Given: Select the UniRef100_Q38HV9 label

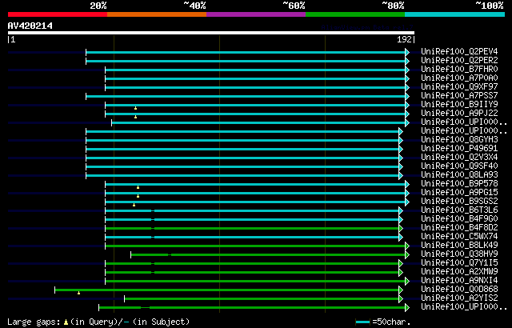Looking at the screenshot, I should (459, 254).
